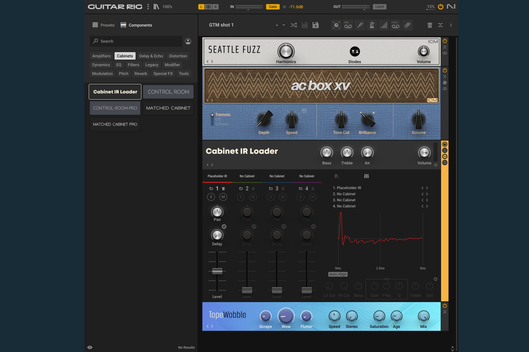Open the metronome from the toolbar
This screenshot has height=352, width=529.
[x=372, y=25]
